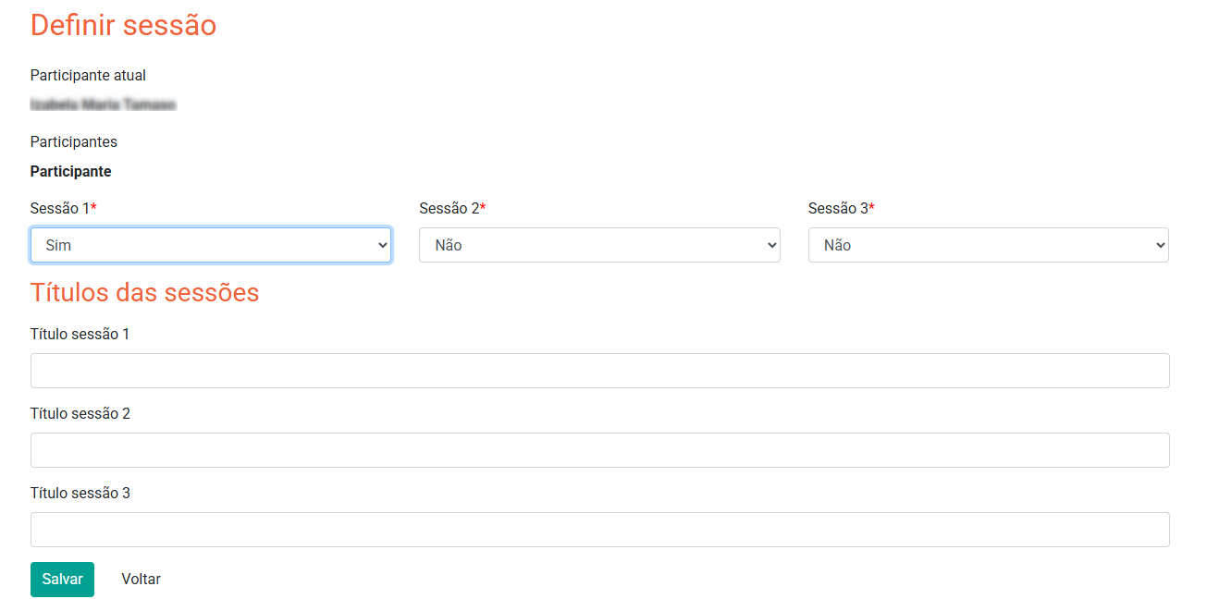The height and width of the screenshot is (611, 1207).
Task: Click the bold 'Participante' text
Action: coord(70,172)
